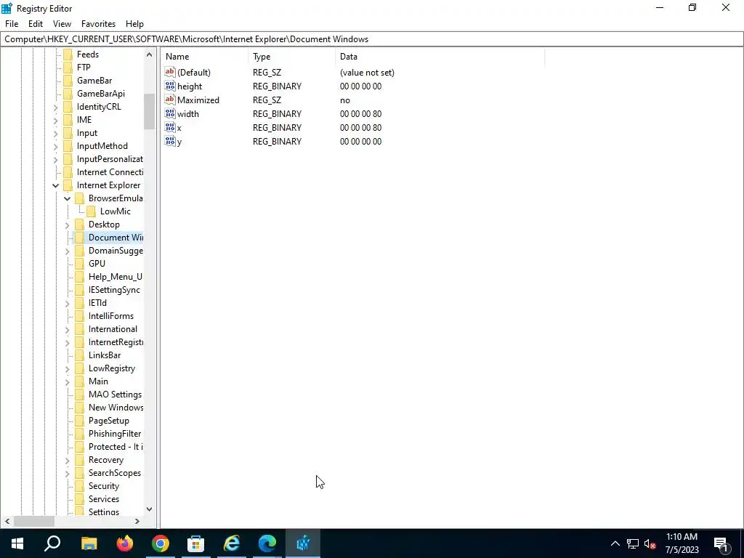Launch Google Chrome from taskbar
The width and height of the screenshot is (744, 558).
click(x=161, y=543)
